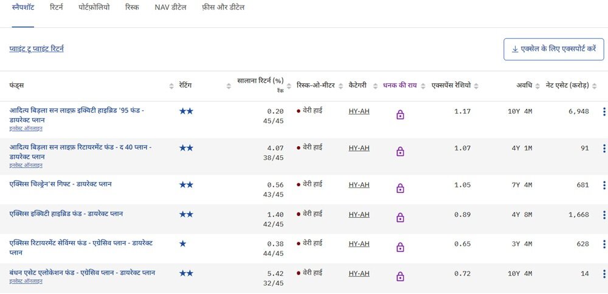Viewport: 608px width, 294px height.
Task: Sort by एक्सपेंस रेशियो column arrows
Action: (477, 86)
